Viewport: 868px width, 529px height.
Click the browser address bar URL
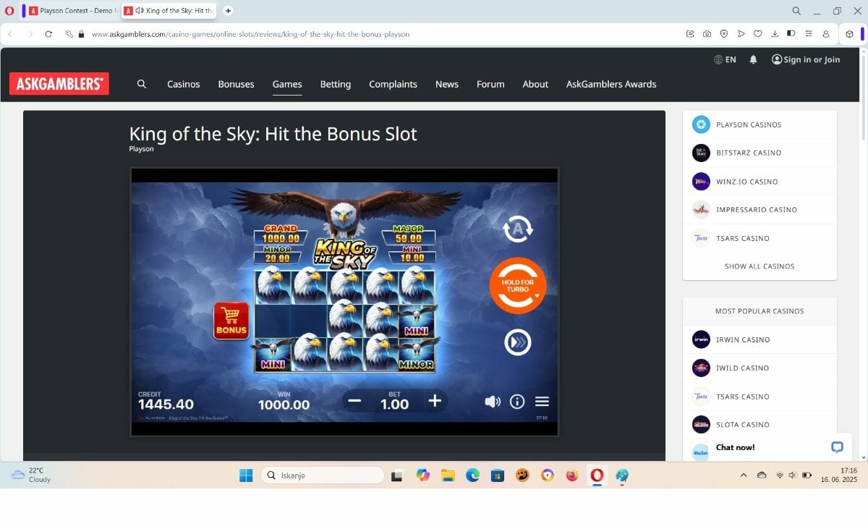pos(250,34)
